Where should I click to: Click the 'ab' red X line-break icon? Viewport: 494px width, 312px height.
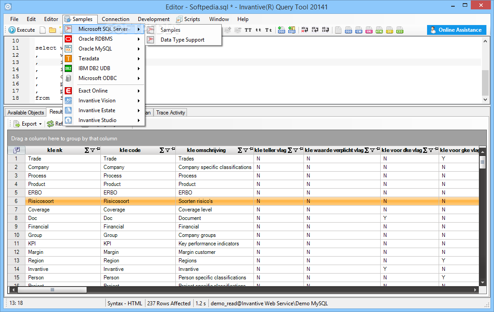click(x=305, y=30)
